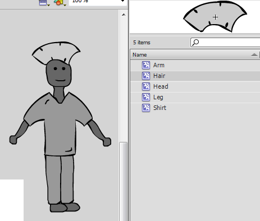Click the Shirt symbol icon in library
Screen dimensions: 260x221
coord(146,108)
